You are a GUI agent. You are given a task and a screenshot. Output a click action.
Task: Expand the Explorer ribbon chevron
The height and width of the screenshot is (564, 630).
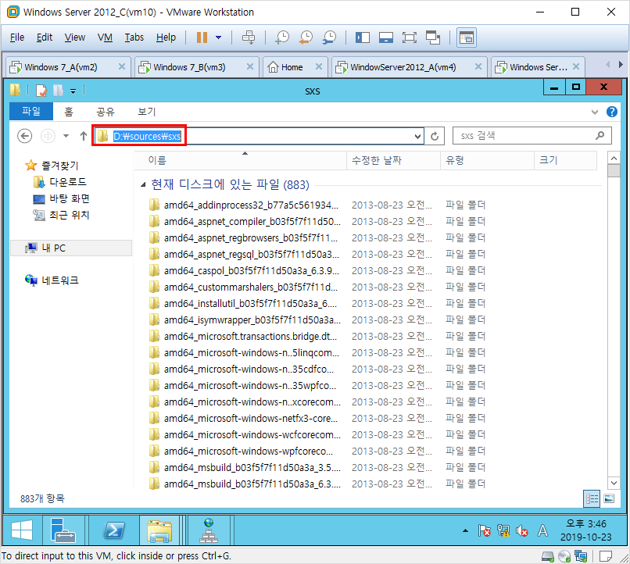[x=595, y=112]
